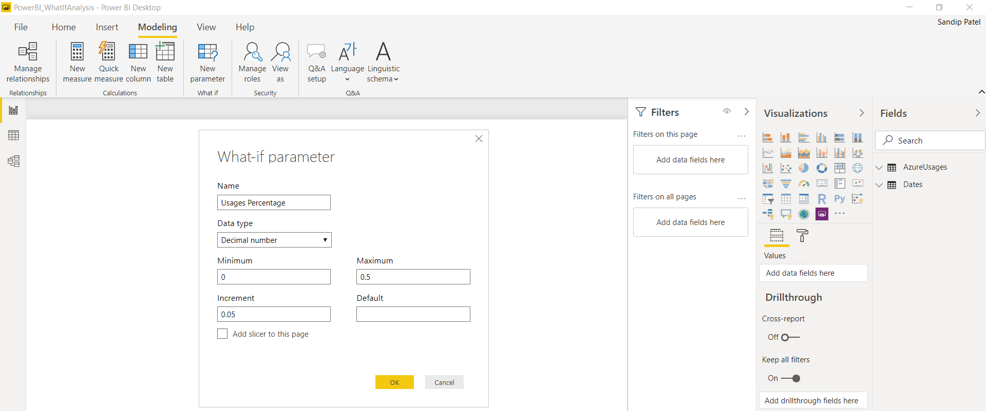Choose the line chart visual
Screen dimensions: 986x411
click(768, 153)
